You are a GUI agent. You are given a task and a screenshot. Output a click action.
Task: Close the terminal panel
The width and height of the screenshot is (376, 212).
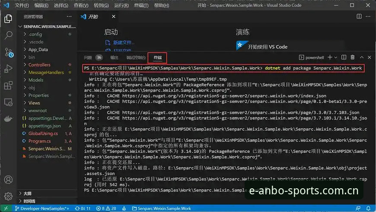369,57
